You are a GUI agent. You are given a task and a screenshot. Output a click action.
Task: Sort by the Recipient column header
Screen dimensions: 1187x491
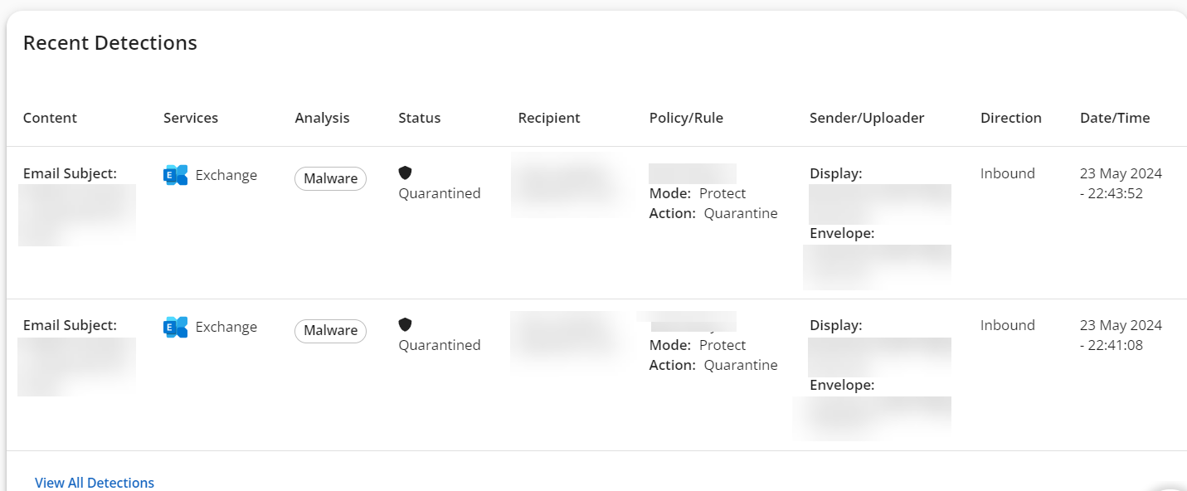[x=549, y=118]
